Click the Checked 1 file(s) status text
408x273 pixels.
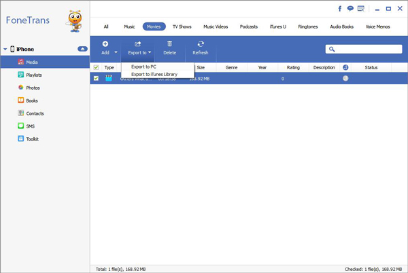pyautogui.click(x=373, y=269)
